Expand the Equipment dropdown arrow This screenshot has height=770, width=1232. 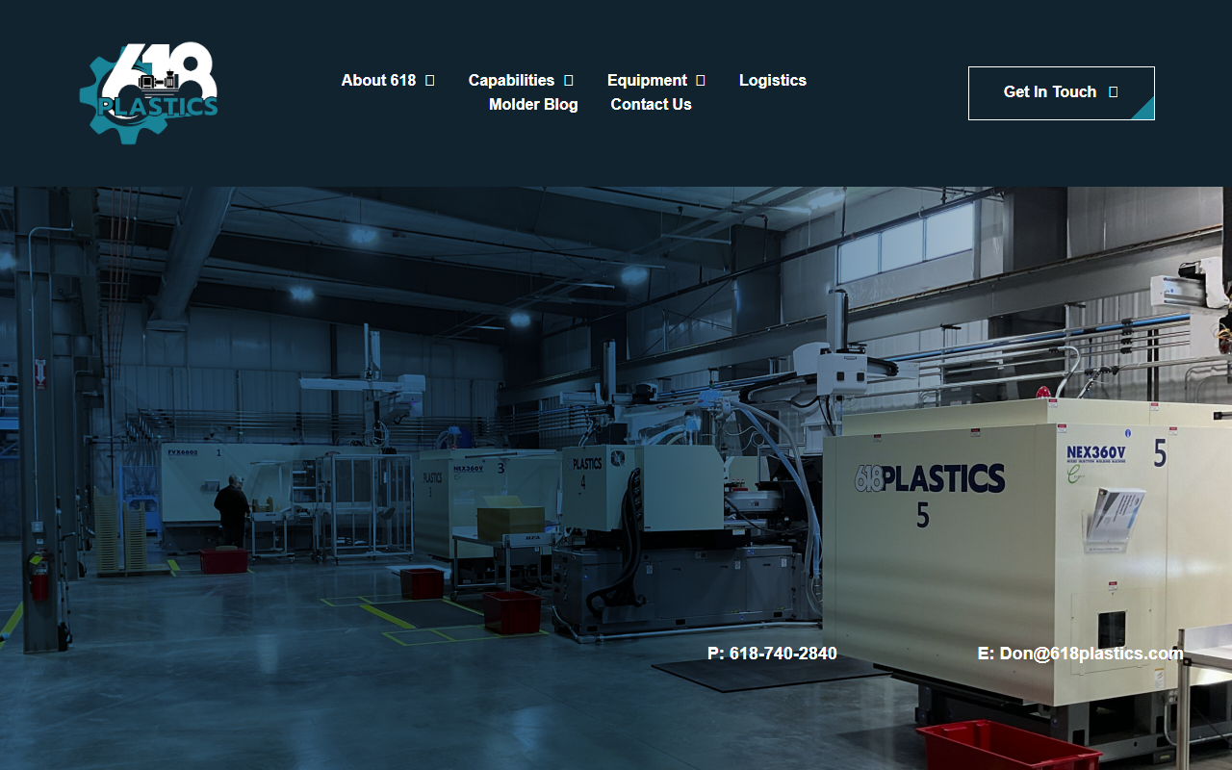[x=701, y=80]
